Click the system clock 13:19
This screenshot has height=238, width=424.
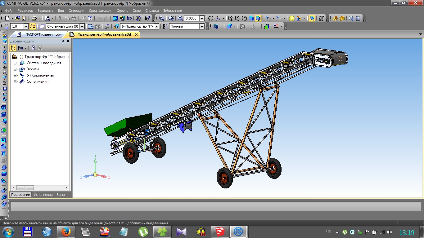point(407,232)
